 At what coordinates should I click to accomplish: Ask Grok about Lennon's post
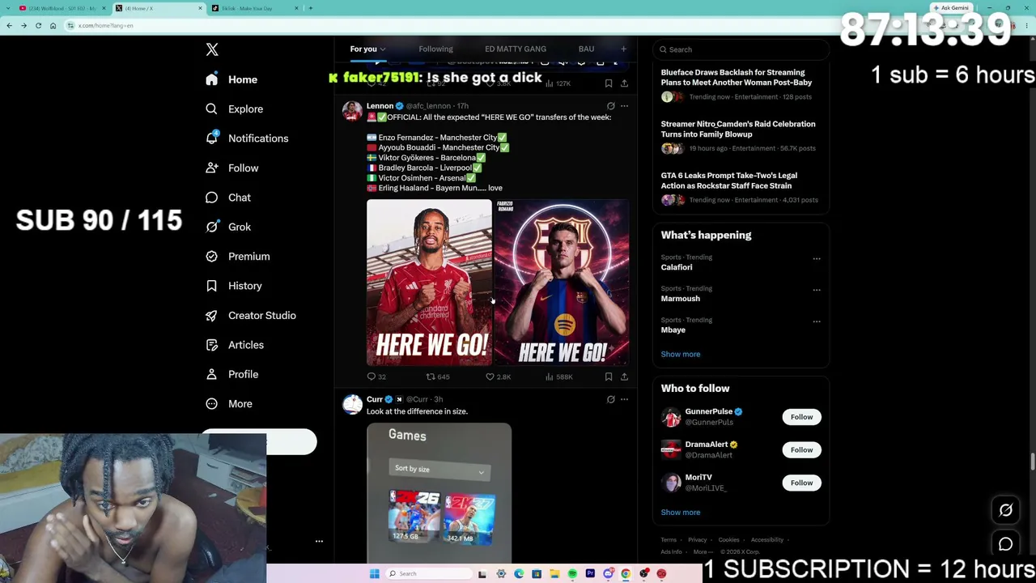tap(611, 106)
